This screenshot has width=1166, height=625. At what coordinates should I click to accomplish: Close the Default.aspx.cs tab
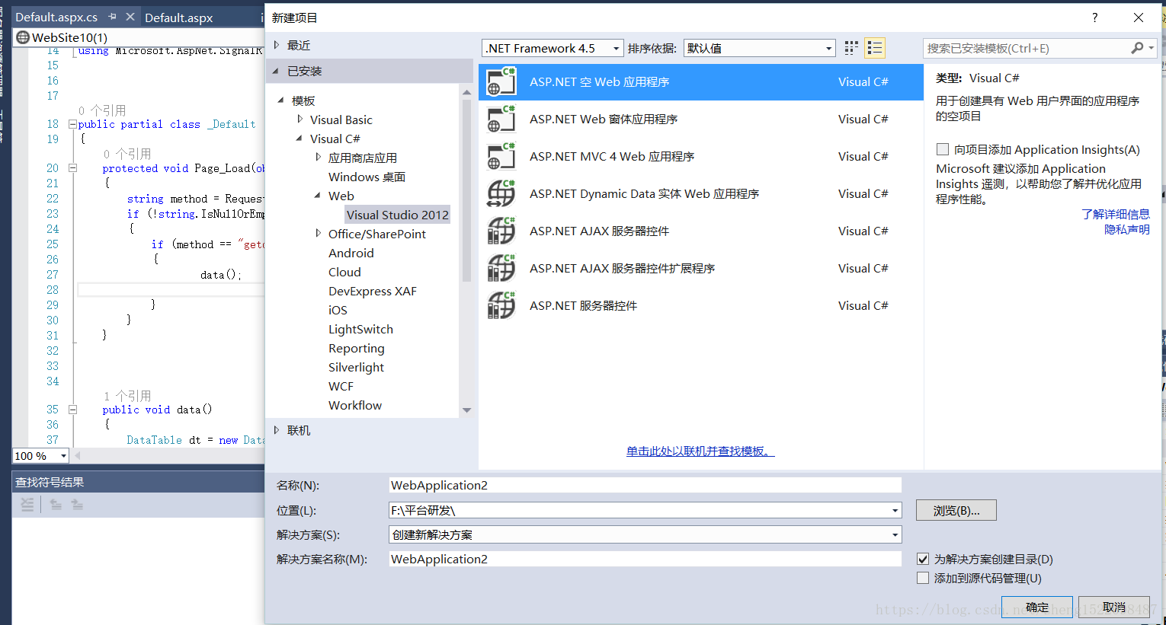pyautogui.click(x=130, y=17)
